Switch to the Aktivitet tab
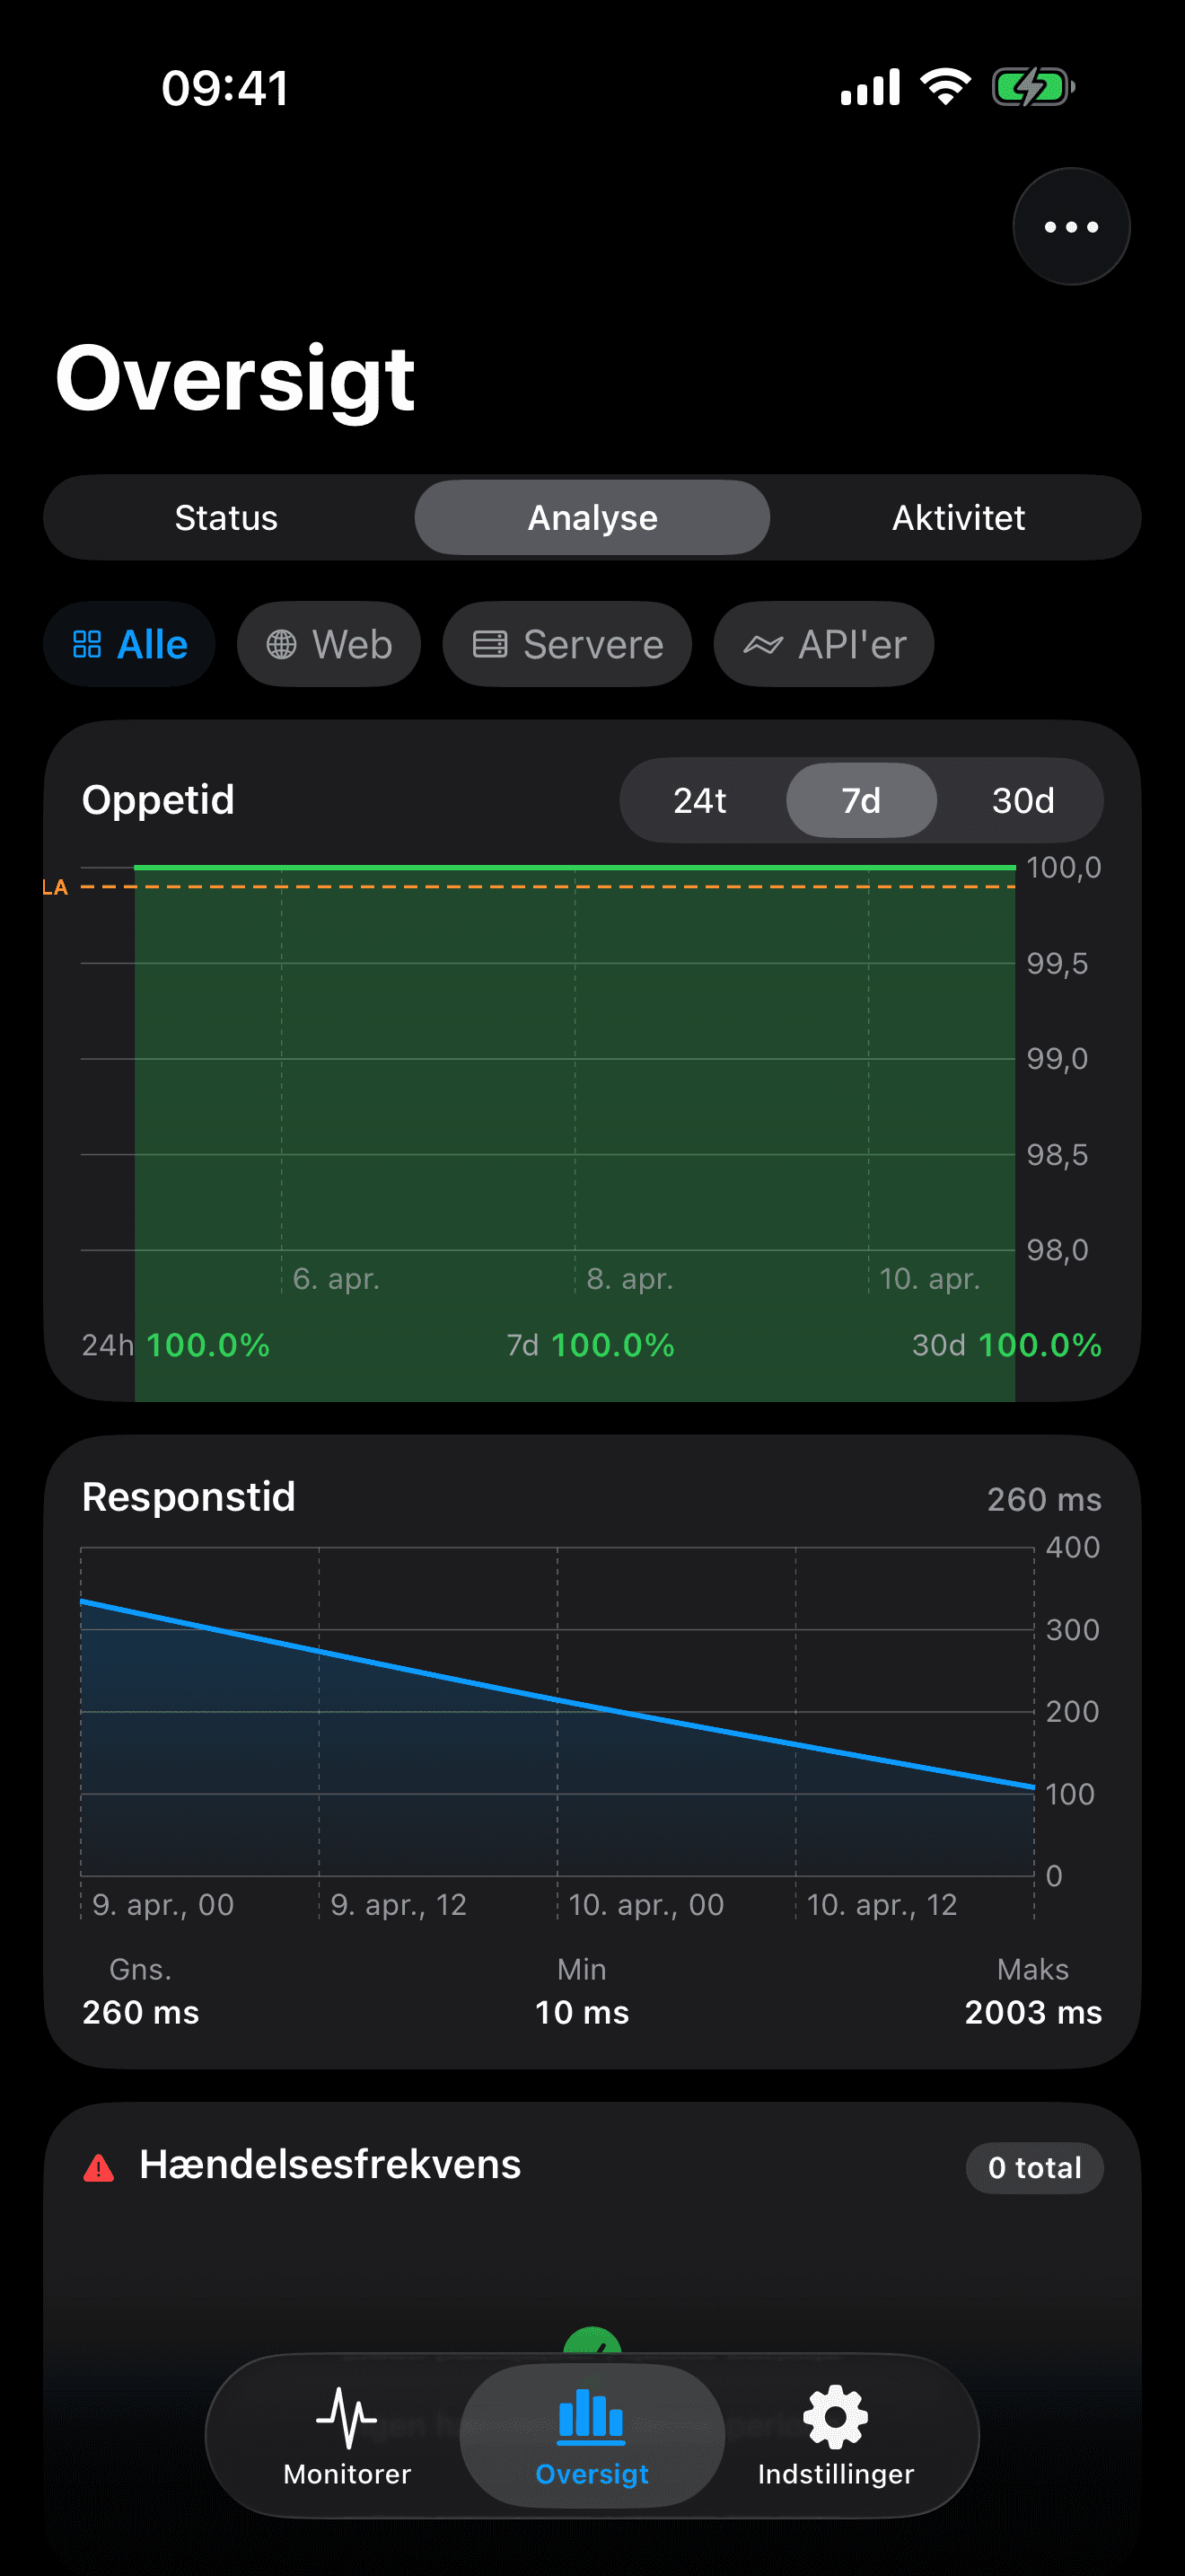1185x2576 pixels. click(x=958, y=518)
